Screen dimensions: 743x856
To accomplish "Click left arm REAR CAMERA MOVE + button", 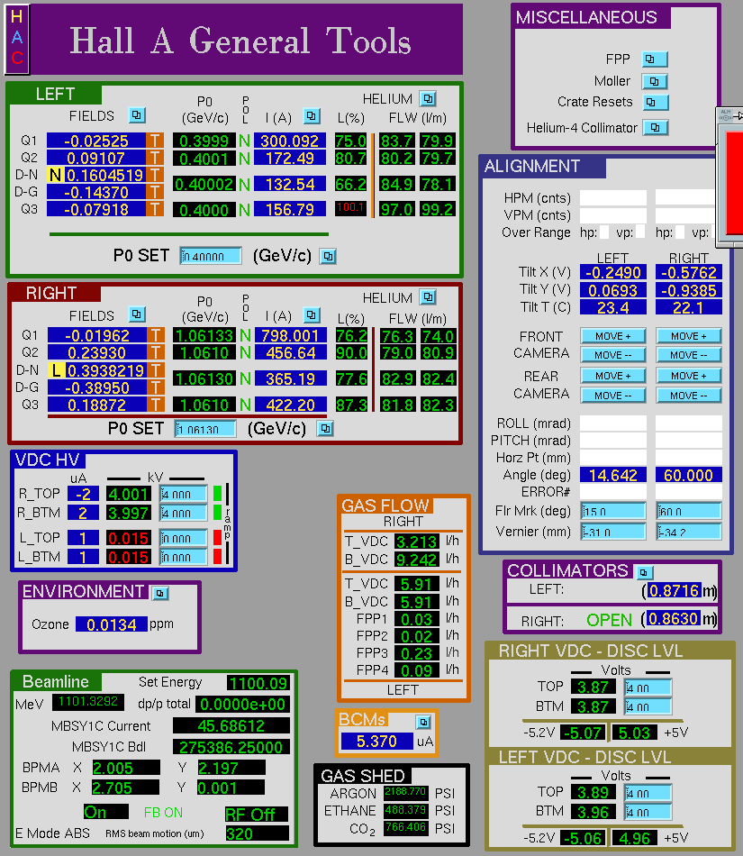I will pos(613,376).
